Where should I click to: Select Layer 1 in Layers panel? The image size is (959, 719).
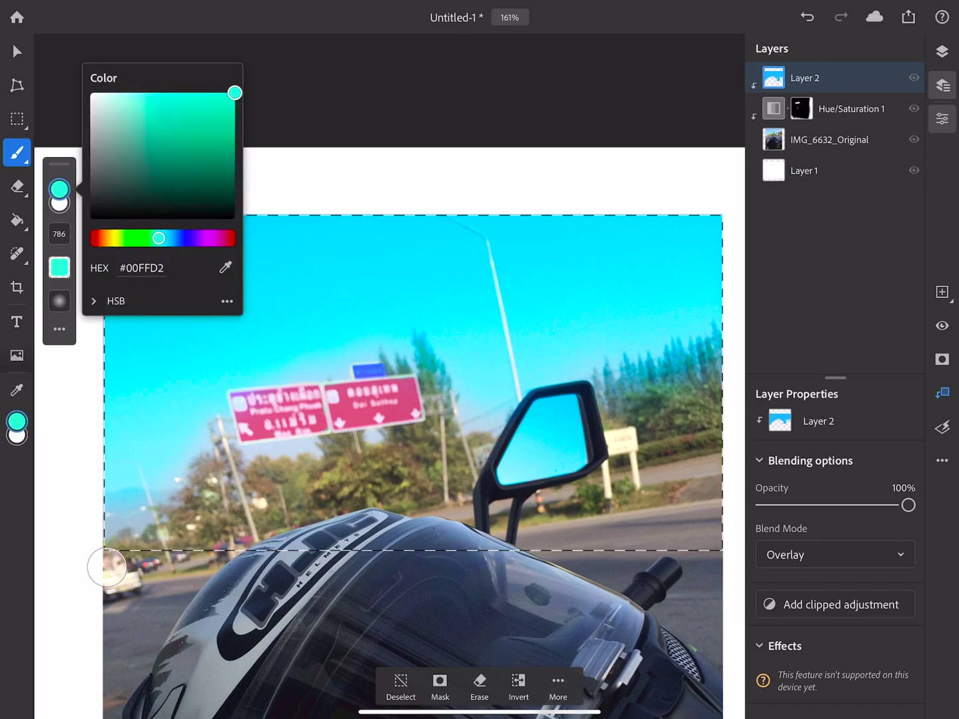(x=835, y=170)
